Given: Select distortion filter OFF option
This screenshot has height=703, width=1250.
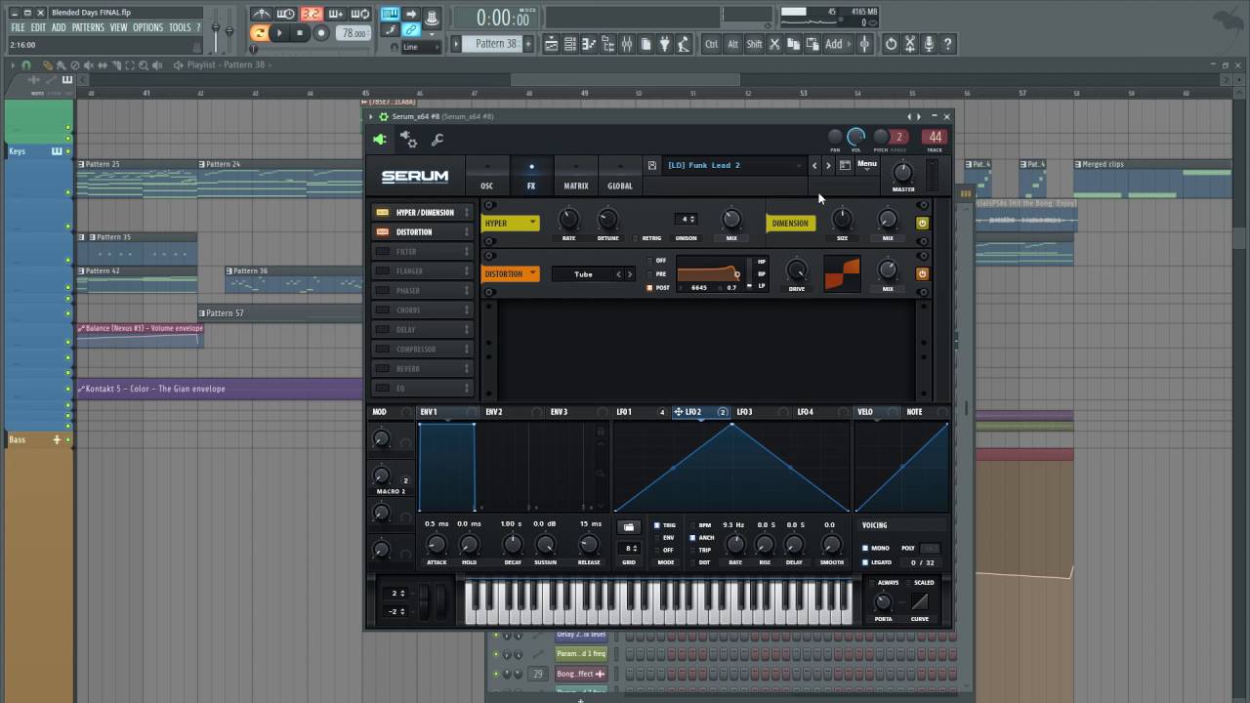Looking at the screenshot, I should click(650, 261).
